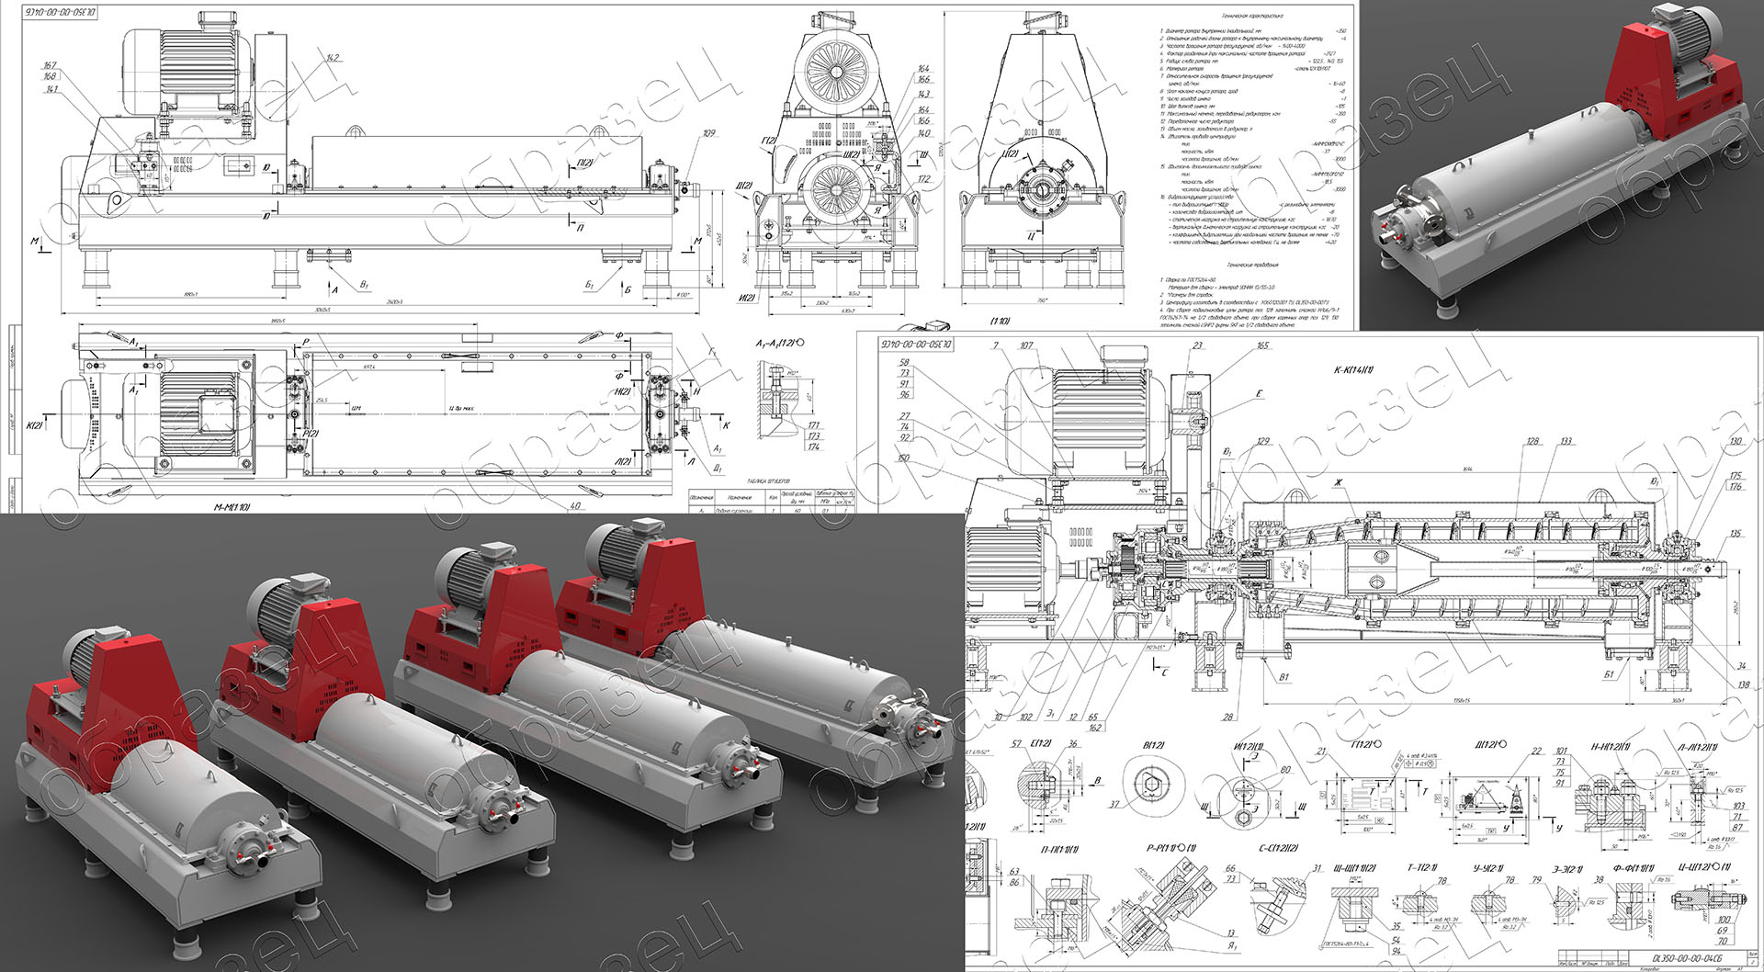Click callout number '130' on section drawing
The image size is (1764, 972).
coord(1736,441)
